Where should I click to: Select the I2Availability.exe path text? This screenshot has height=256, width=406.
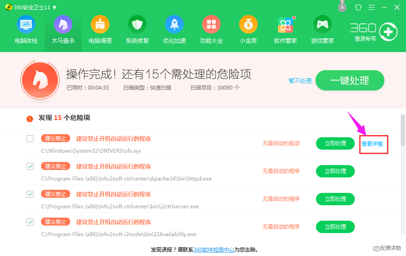(119, 234)
